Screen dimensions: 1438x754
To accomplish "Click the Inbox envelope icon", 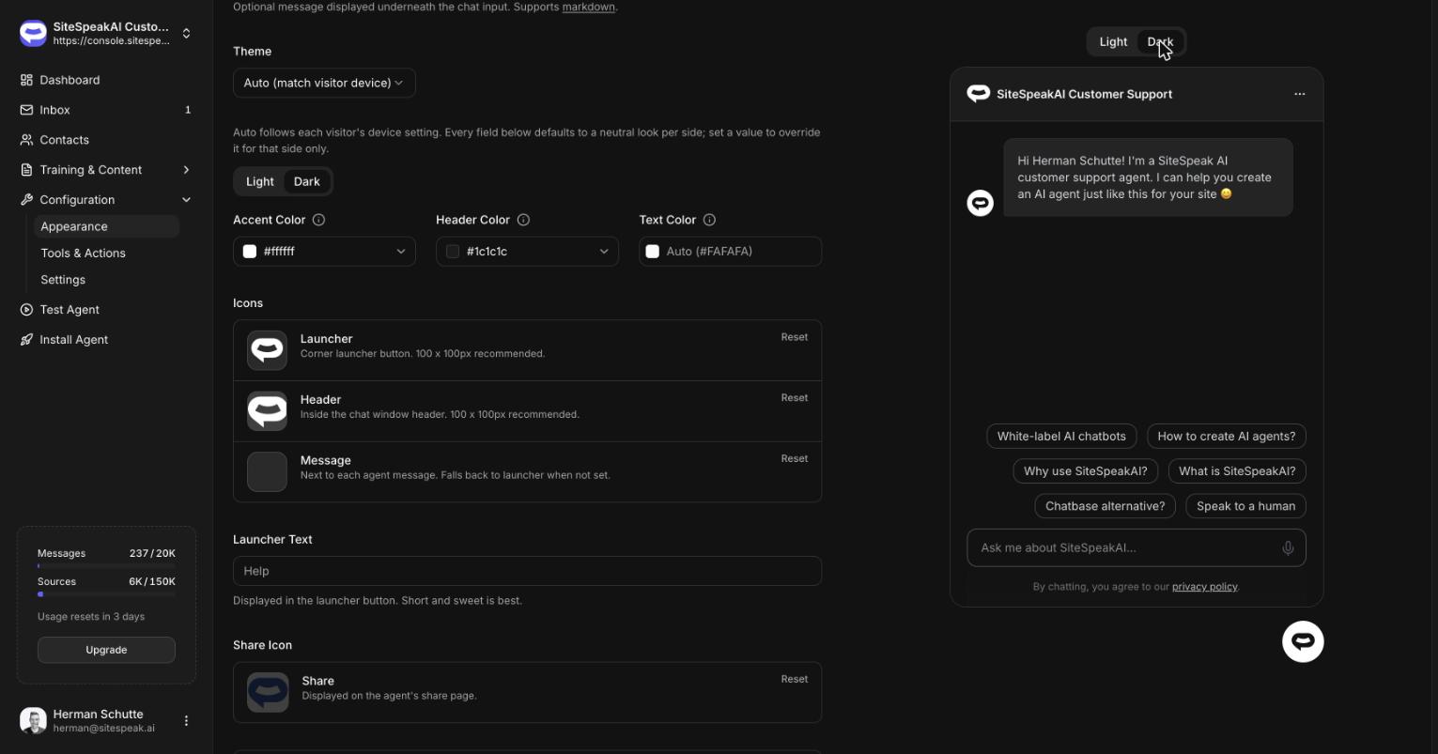I will pyautogui.click(x=26, y=110).
